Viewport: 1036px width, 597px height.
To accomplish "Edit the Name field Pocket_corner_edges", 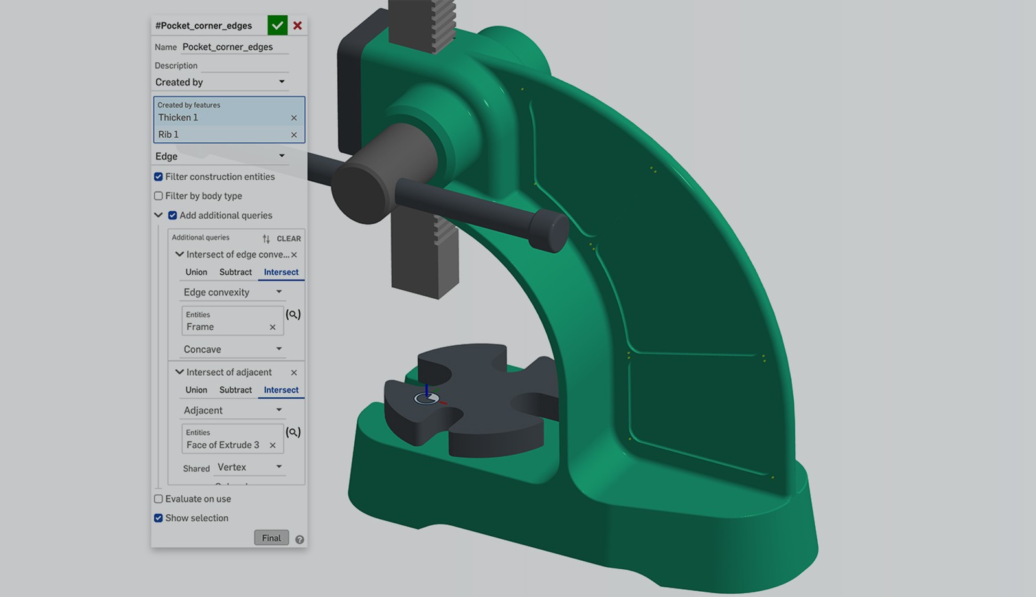I will [234, 47].
